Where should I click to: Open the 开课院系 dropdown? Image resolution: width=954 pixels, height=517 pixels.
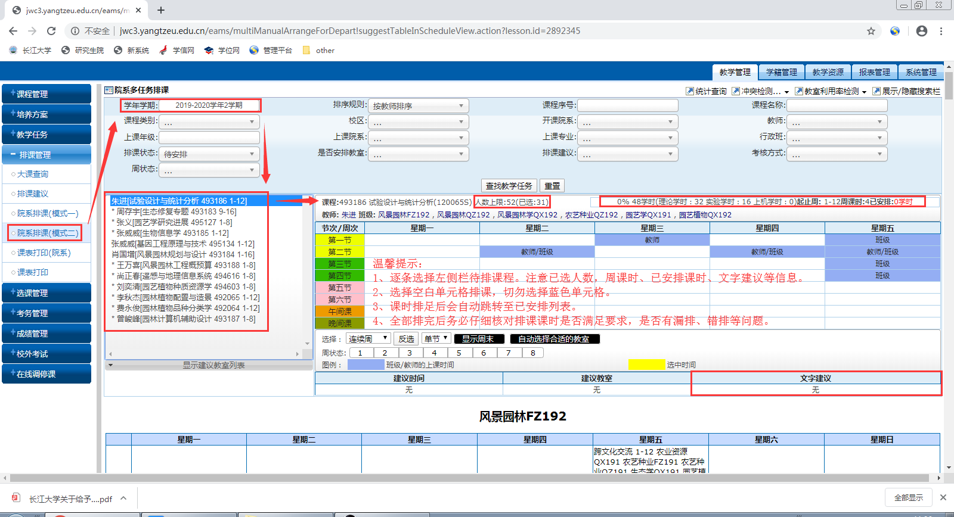[x=628, y=122]
